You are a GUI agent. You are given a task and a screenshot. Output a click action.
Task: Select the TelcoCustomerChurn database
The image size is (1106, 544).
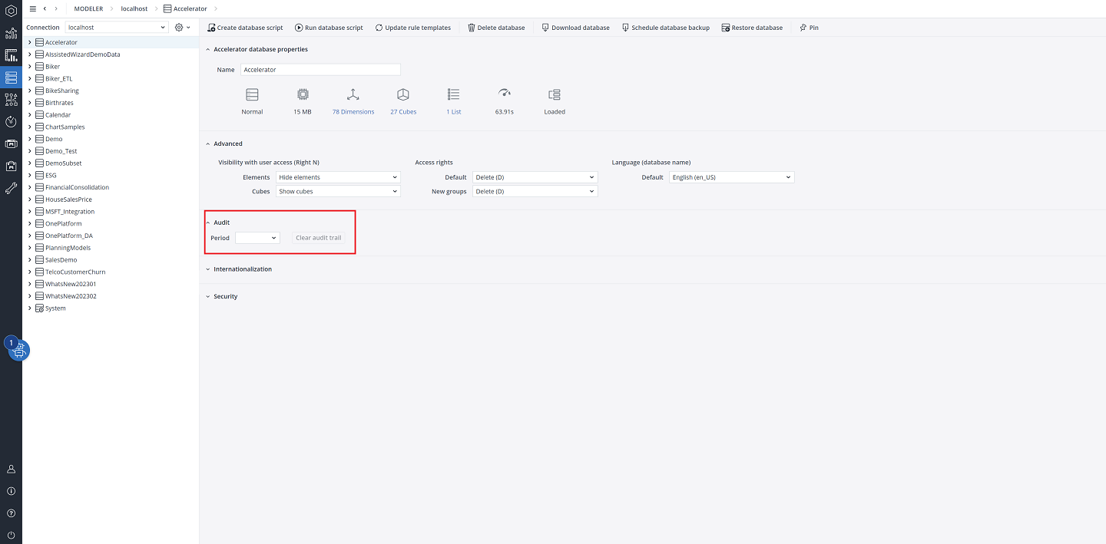click(x=75, y=272)
